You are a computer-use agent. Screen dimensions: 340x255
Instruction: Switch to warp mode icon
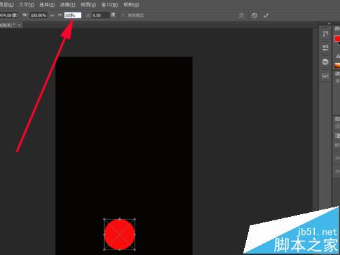pos(241,16)
